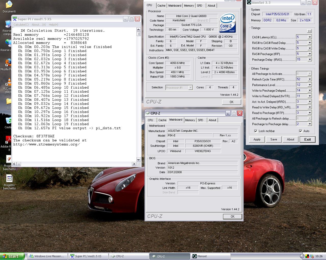Screen dimensions: 326x260
Task: Open the Calculate(C) menu in Super PI
Action: point(21,25)
